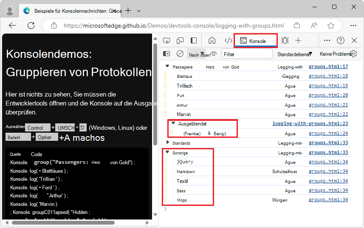Expand the Standards console group
364x228 pixels.
tap(167, 143)
